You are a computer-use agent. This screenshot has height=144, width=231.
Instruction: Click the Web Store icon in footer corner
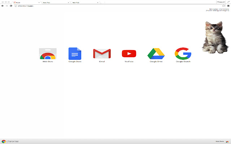[x=227, y=141]
